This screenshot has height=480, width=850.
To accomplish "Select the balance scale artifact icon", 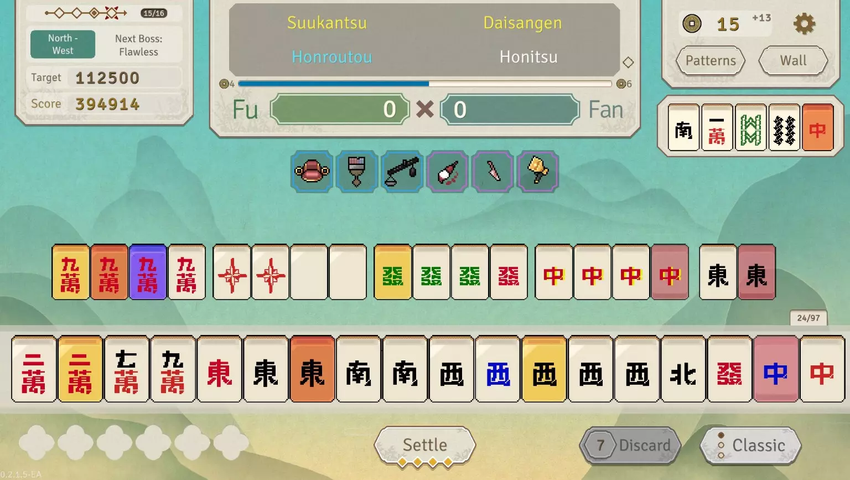I will (402, 172).
